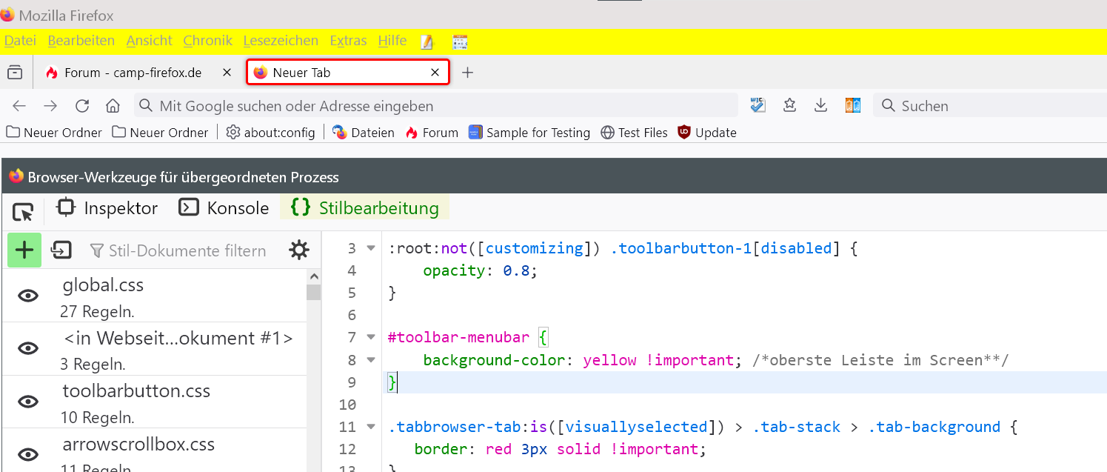This screenshot has width=1107, height=472.
Task: Open the downloads arrow icon
Action: pyautogui.click(x=820, y=106)
